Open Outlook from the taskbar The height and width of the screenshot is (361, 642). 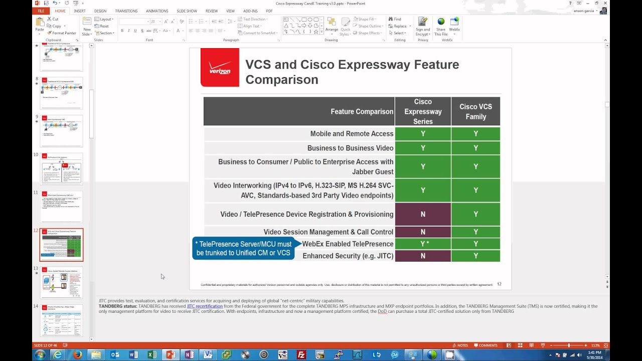click(115, 355)
